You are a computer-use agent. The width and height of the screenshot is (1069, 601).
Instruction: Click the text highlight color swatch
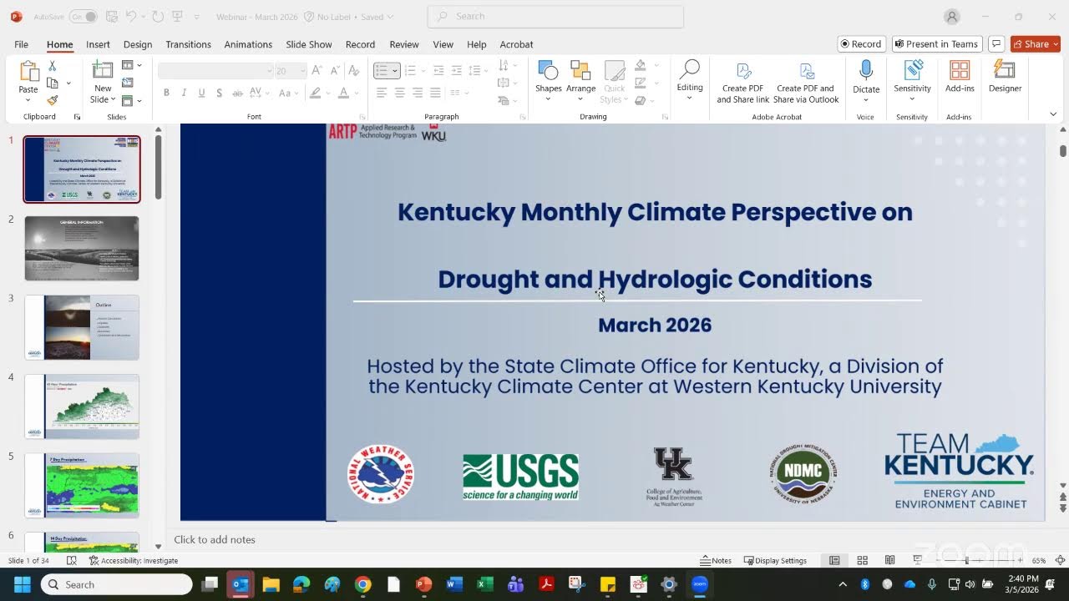click(x=315, y=93)
